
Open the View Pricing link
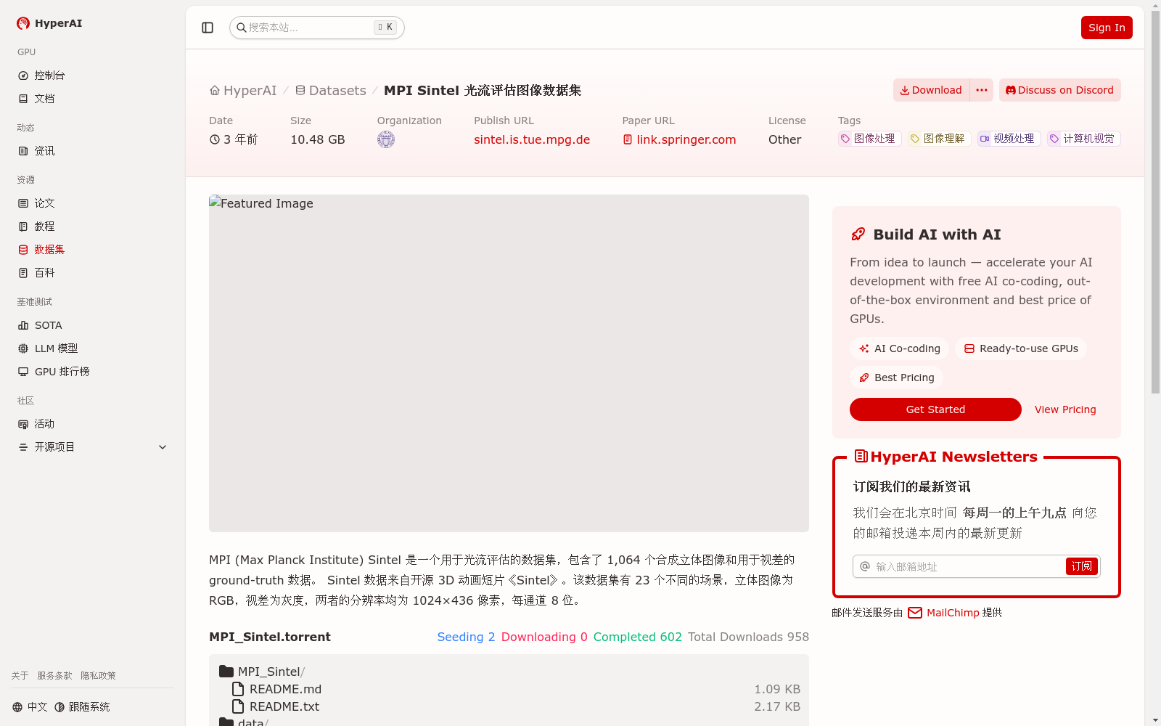[1065, 409]
